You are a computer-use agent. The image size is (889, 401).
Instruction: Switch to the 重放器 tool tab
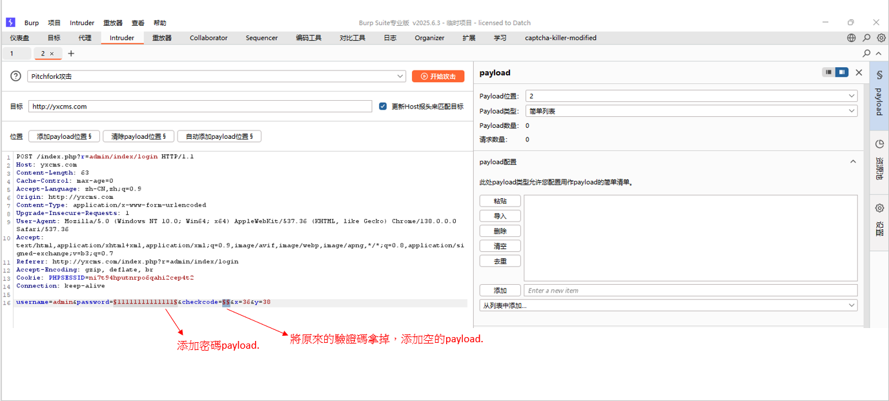coord(162,38)
